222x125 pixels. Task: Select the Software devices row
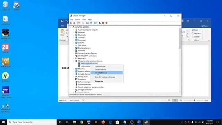(83, 84)
